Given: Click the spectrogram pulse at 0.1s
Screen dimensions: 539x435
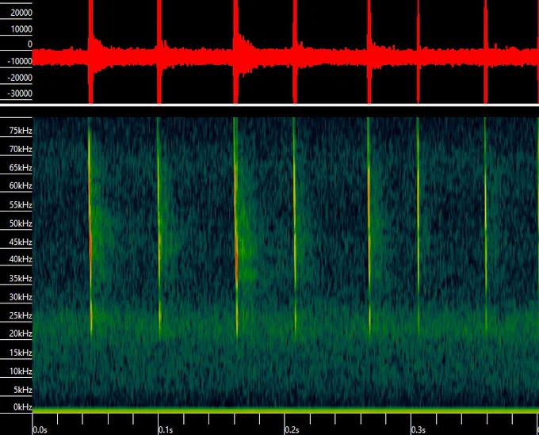Looking at the screenshot, I should tap(159, 227).
